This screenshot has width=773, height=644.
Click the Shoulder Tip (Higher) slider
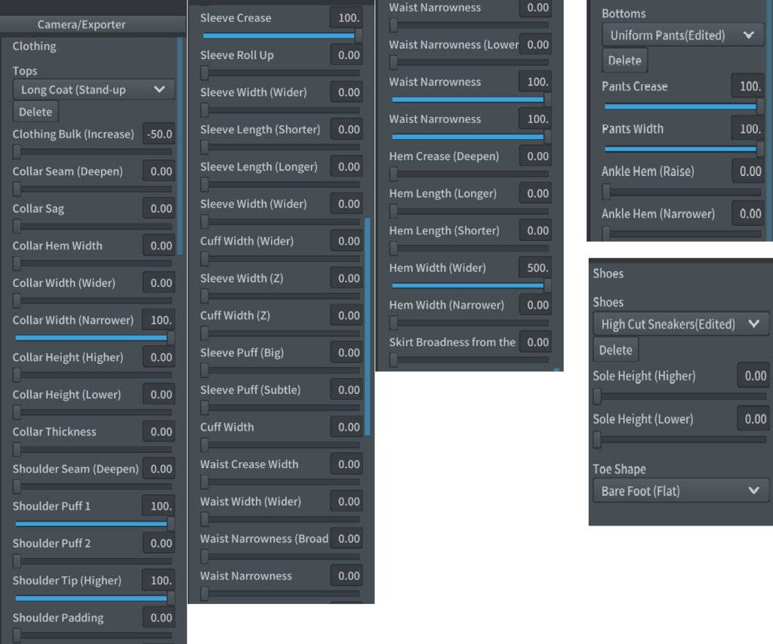pos(94,598)
